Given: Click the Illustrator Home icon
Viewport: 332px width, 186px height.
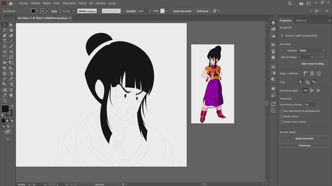Looking at the screenshot, I should point(11,4).
